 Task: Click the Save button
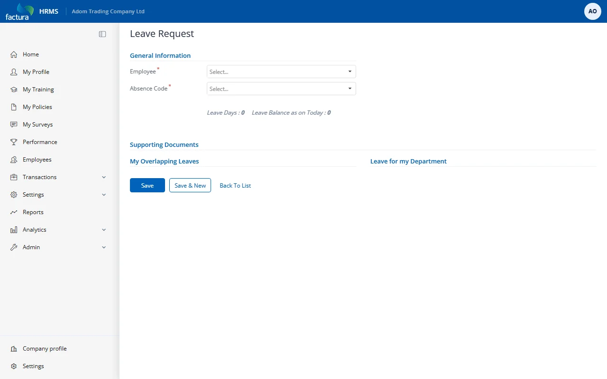(x=147, y=185)
